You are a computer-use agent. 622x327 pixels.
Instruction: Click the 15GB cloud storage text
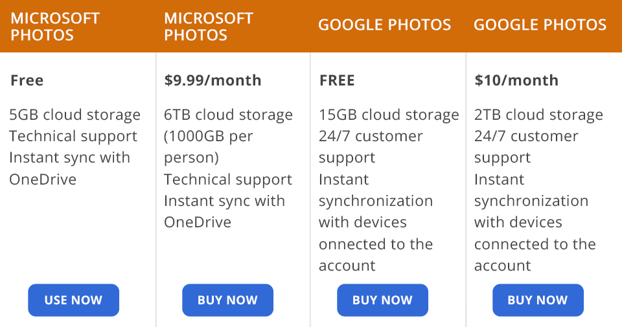click(389, 115)
